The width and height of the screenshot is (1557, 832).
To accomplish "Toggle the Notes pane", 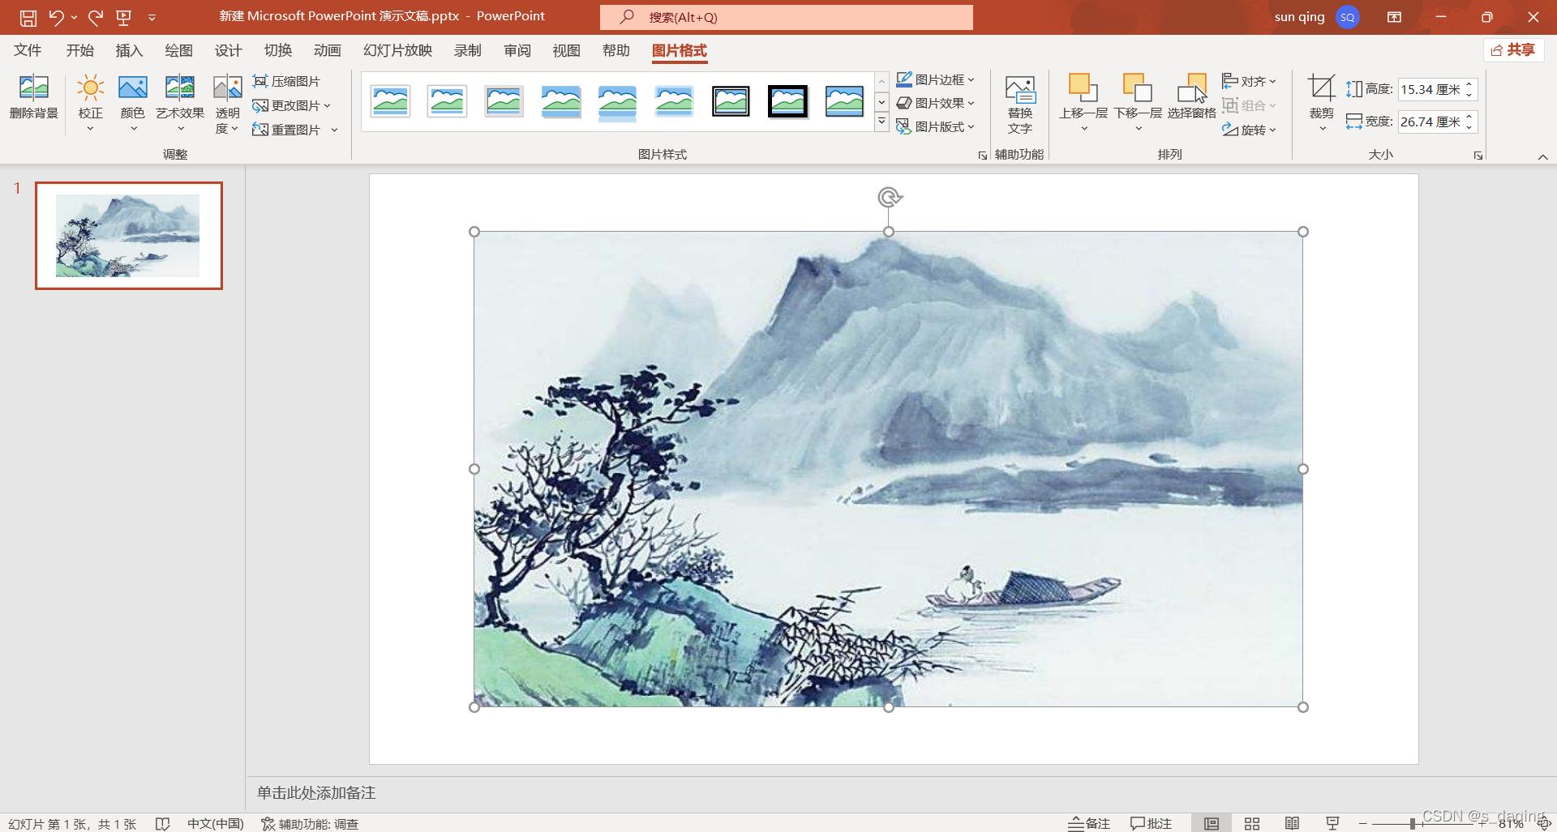I will coord(1088,823).
